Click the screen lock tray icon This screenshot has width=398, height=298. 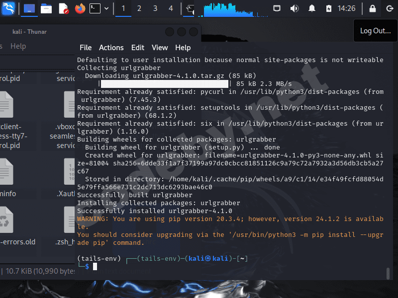click(x=372, y=8)
